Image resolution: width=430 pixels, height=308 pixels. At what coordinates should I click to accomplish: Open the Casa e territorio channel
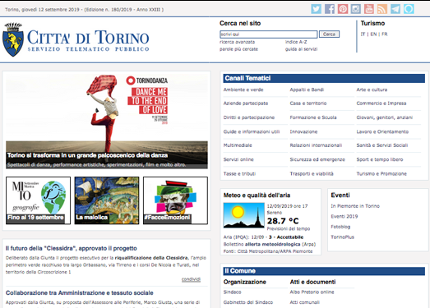pos(308,103)
